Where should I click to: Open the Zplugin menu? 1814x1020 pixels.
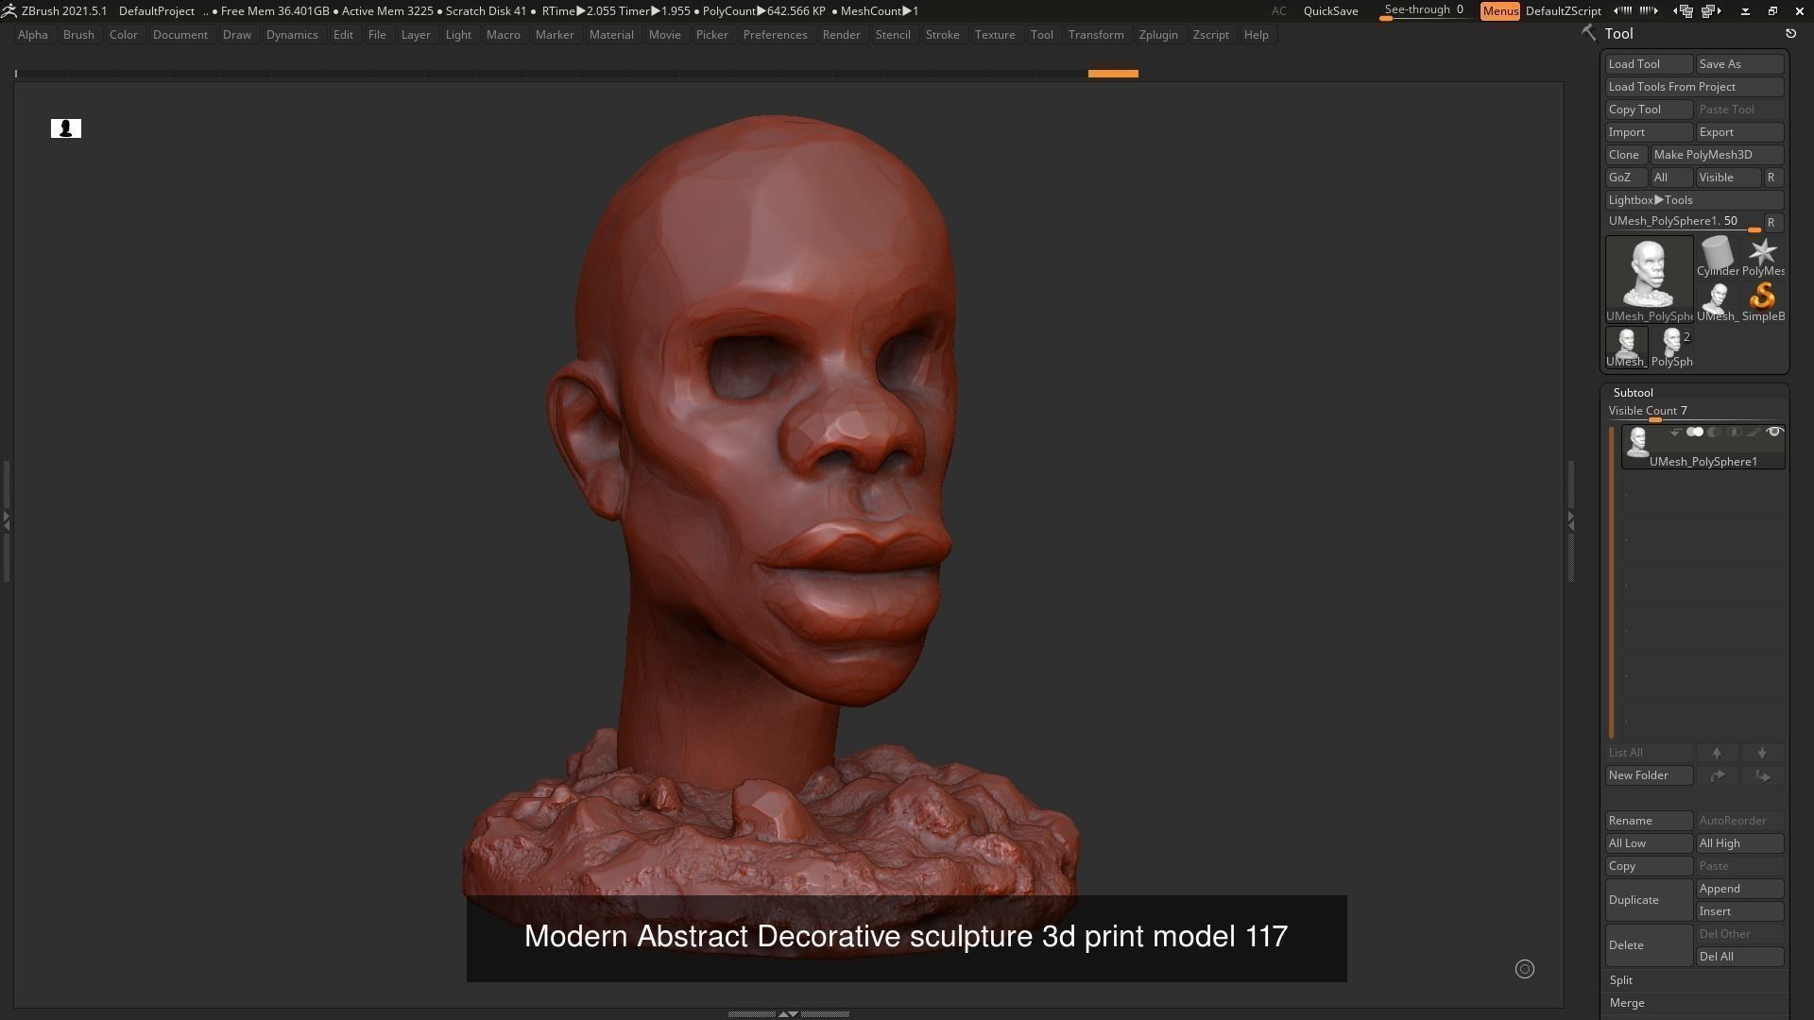pyautogui.click(x=1157, y=35)
